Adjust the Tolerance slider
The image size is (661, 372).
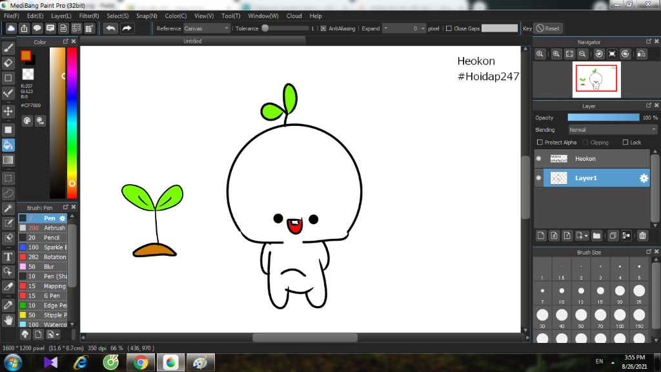click(x=286, y=28)
